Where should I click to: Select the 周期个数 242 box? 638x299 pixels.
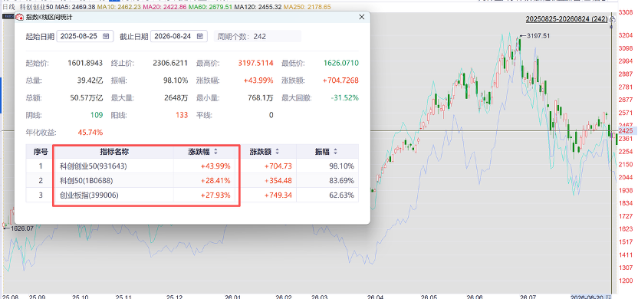pos(258,36)
